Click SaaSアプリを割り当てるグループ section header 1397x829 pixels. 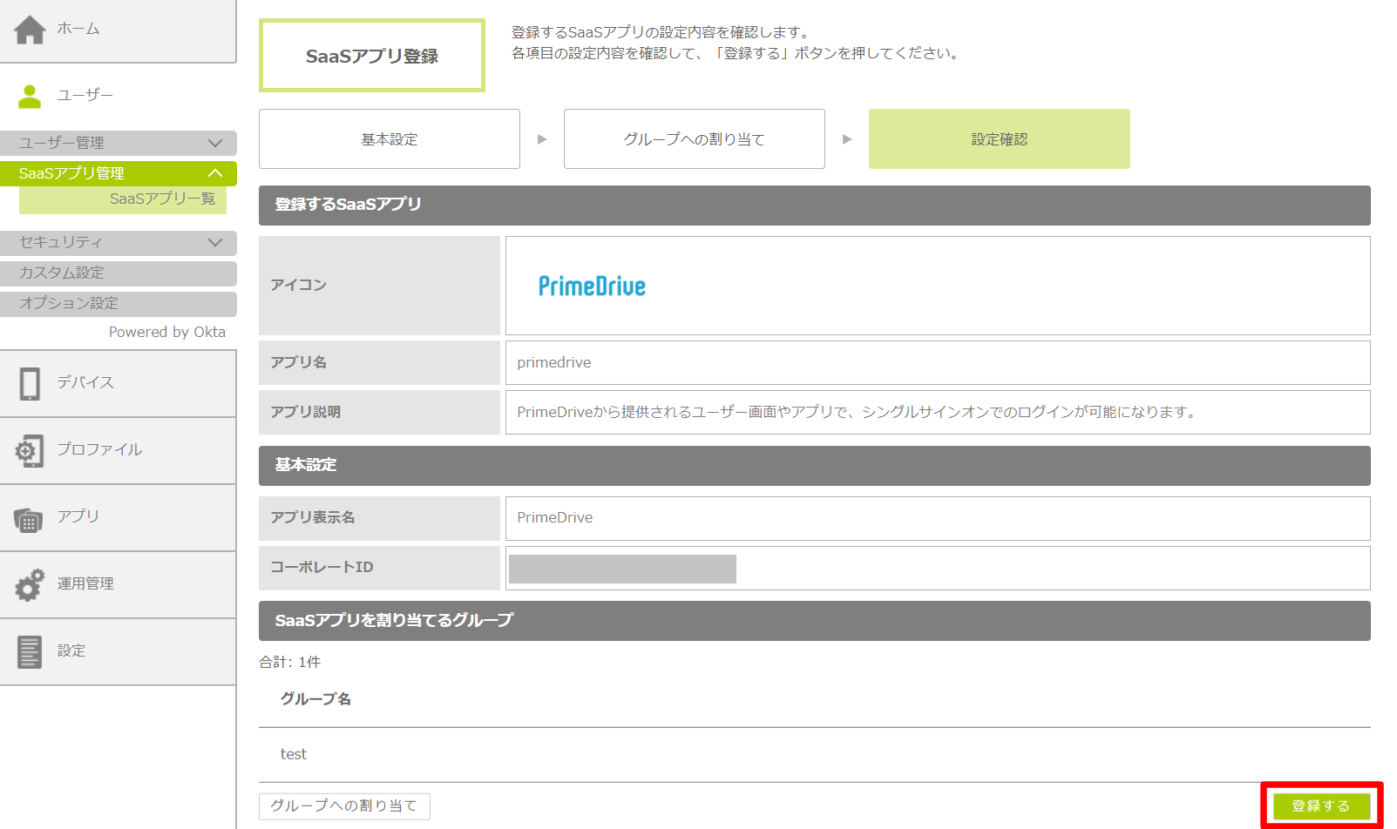click(x=815, y=621)
